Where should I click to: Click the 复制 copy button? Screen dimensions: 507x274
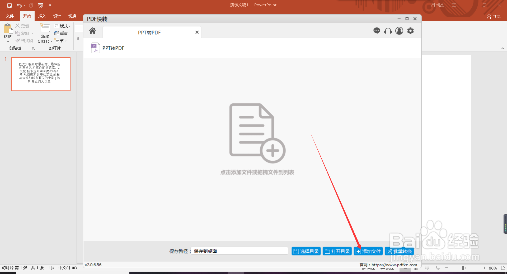(22, 33)
